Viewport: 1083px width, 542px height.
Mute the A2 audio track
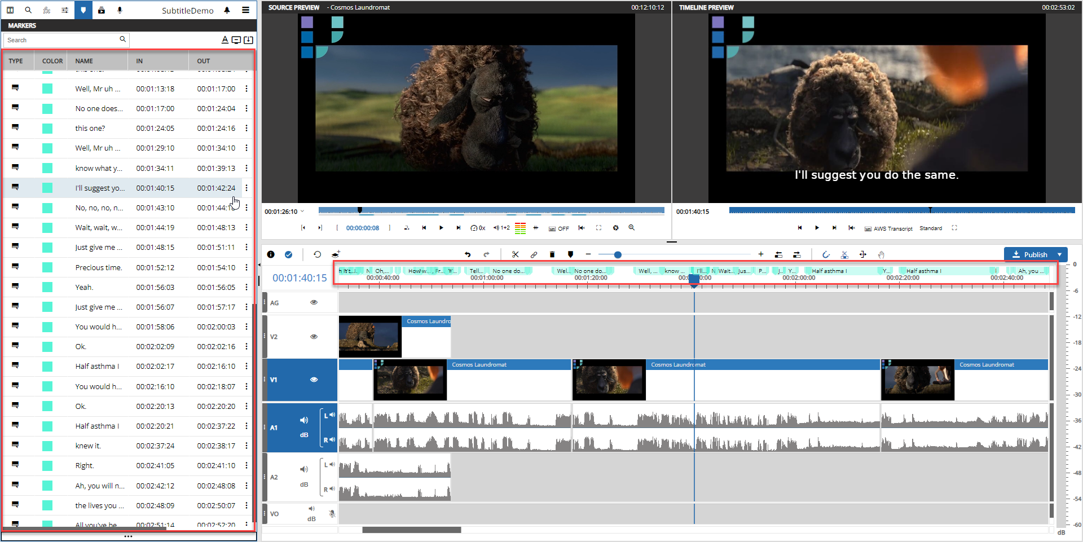click(x=304, y=469)
